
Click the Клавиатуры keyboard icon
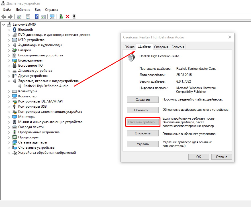pyautogui.click(x=15, y=91)
